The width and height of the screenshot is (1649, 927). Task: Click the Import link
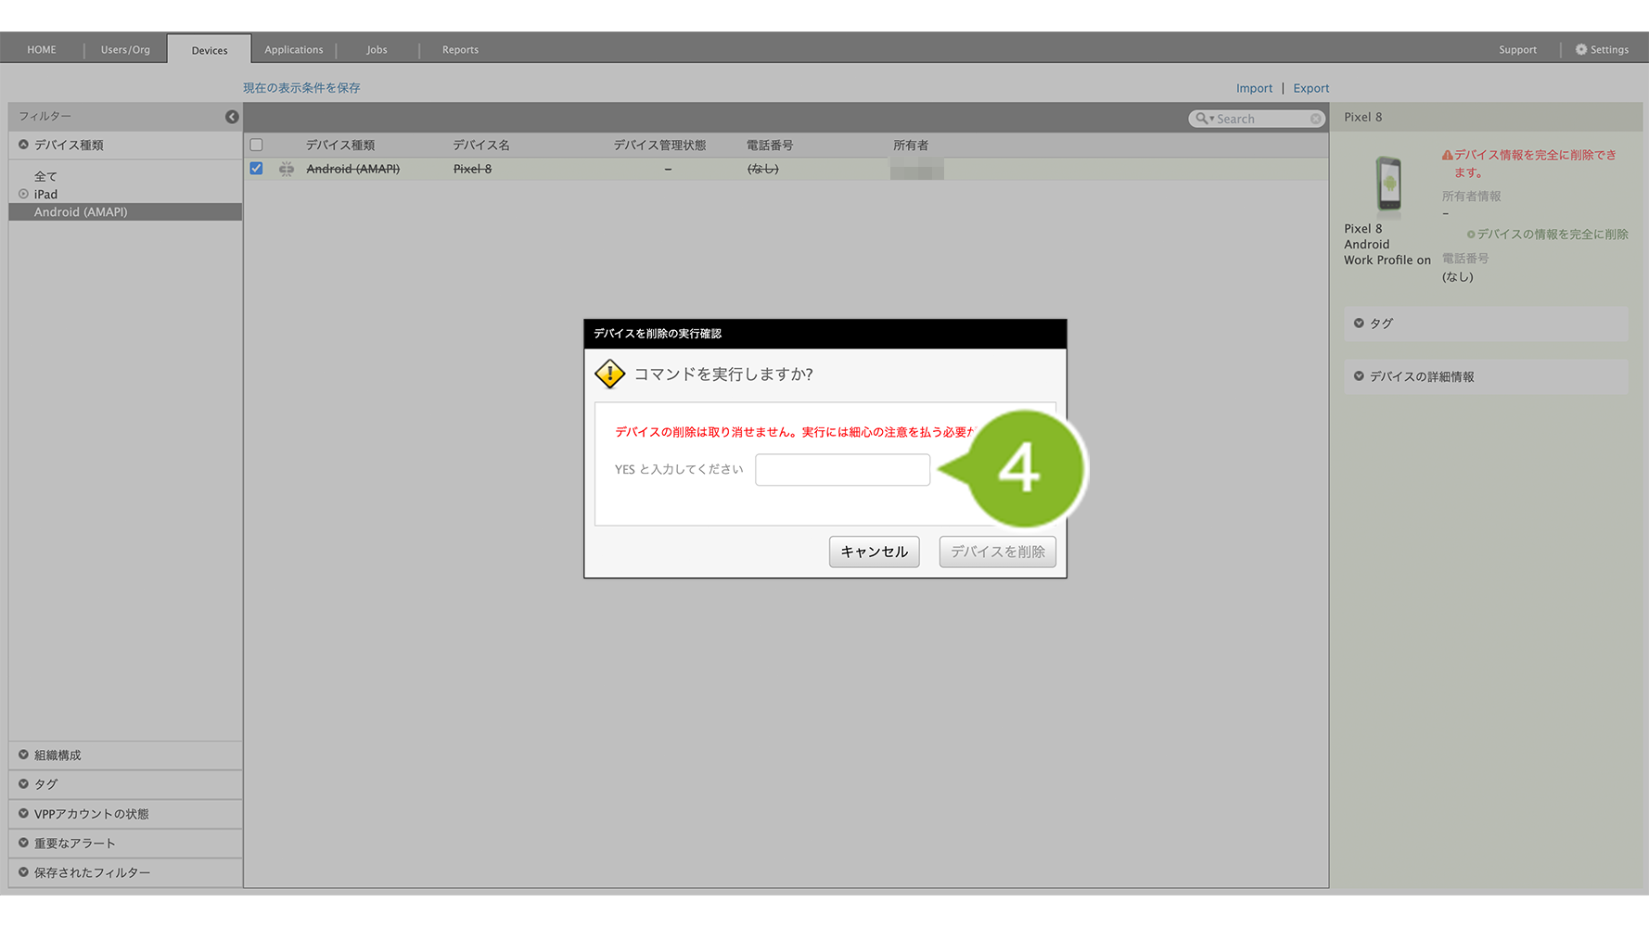tap(1254, 88)
